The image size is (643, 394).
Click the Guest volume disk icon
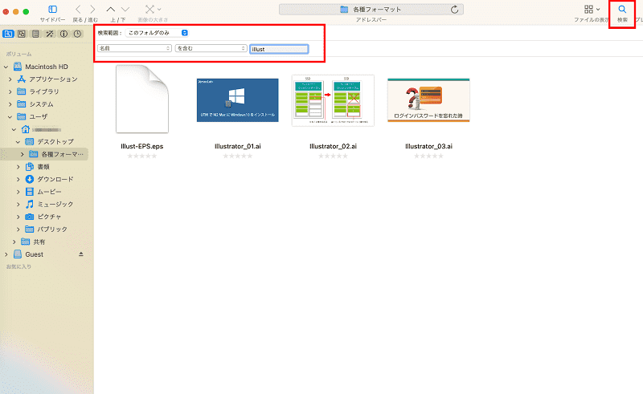click(x=18, y=254)
